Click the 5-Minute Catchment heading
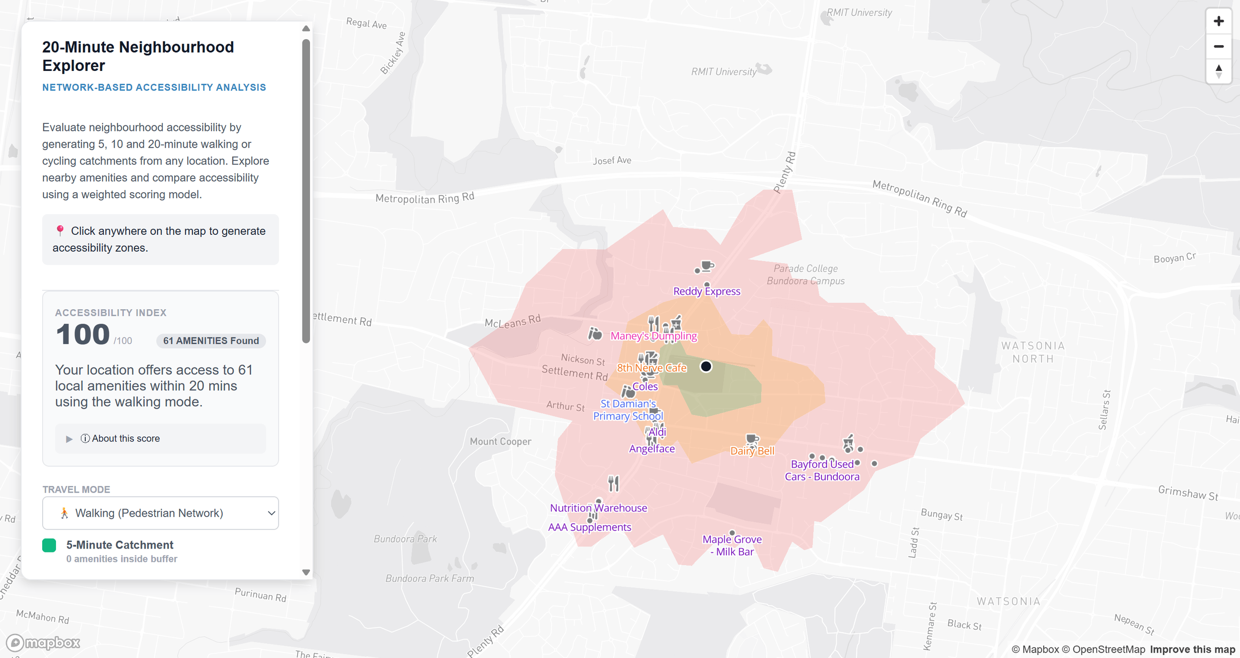 pyautogui.click(x=120, y=545)
